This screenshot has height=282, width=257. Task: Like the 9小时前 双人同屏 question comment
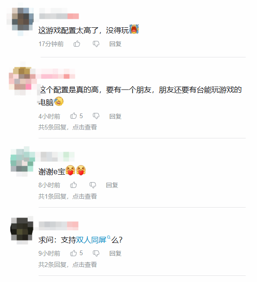(73, 253)
